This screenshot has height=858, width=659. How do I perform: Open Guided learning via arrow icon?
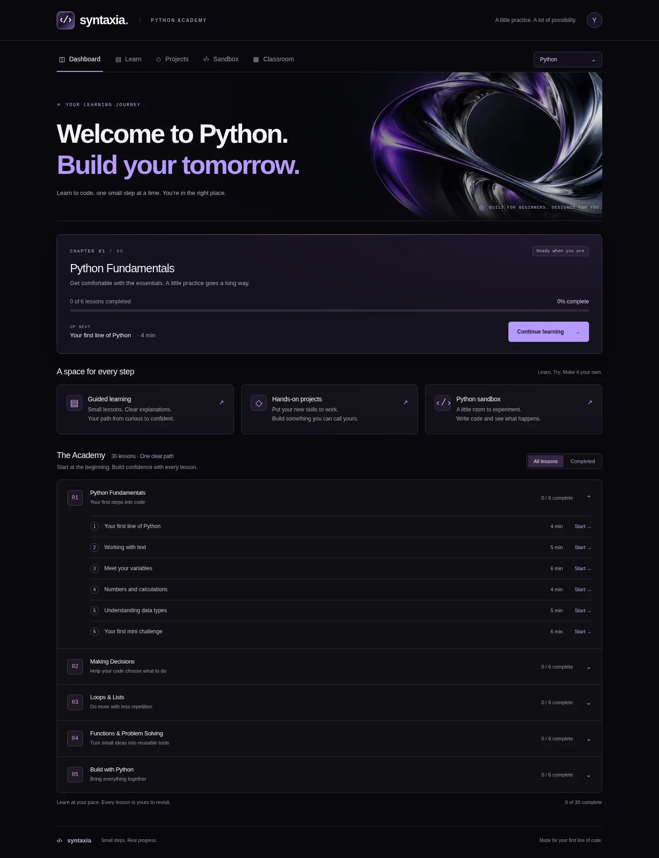pyautogui.click(x=221, y=403)
